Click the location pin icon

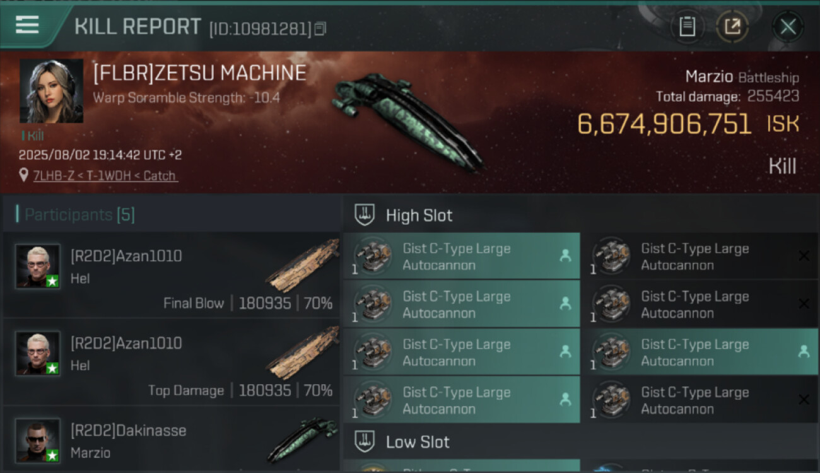(23, 175)
